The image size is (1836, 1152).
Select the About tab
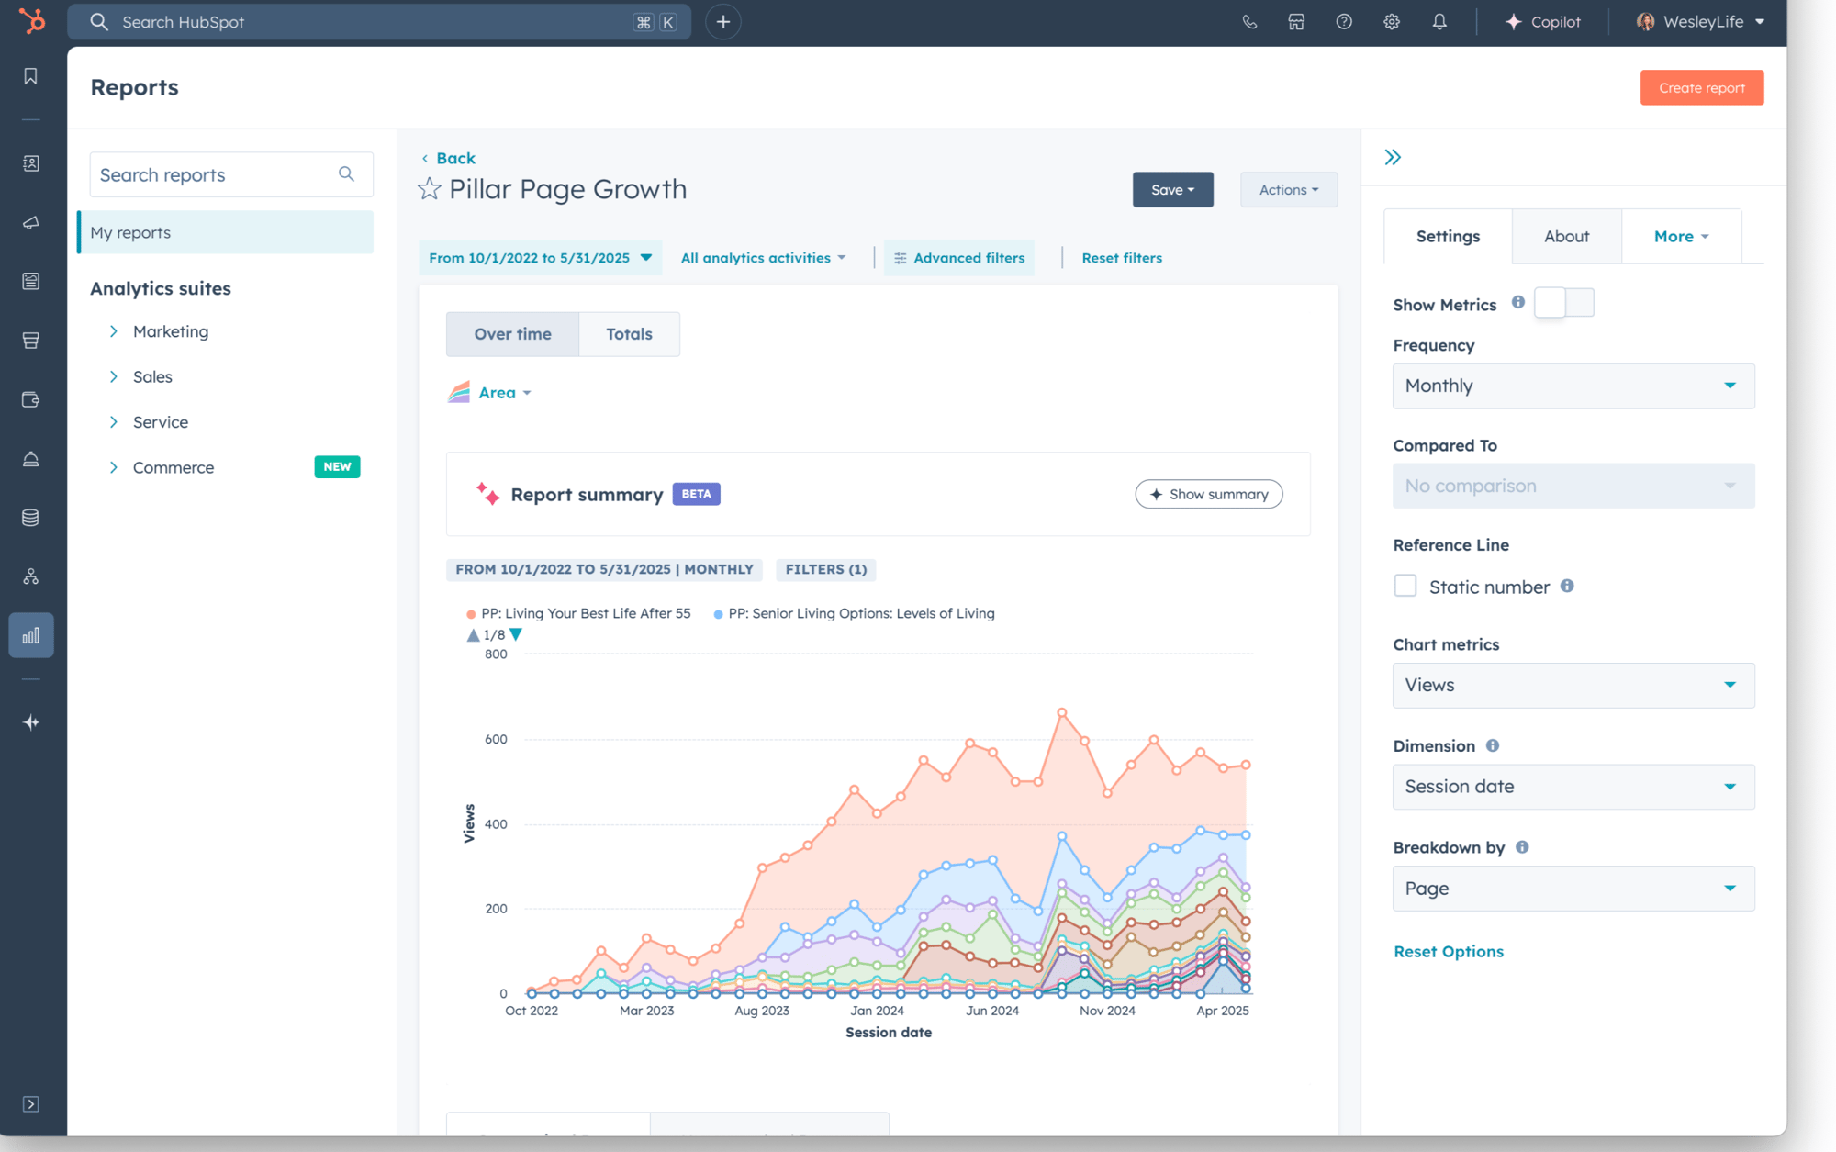1566,237
